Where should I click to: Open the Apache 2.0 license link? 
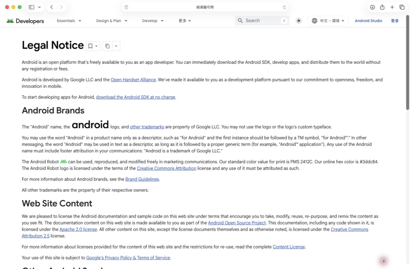click(78, 229)
